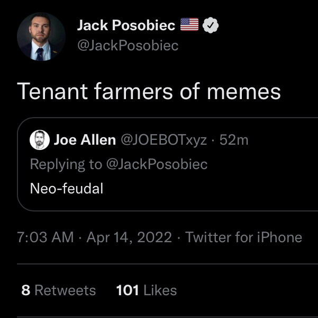Image resolution: width=318 pixels, height=318 pixels.
Task: Select the tweet text Tenant farmers of memes
Action: [x=149, y=91]
